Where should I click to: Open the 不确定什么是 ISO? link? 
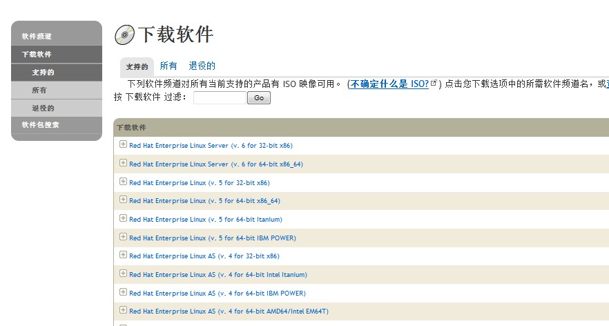pyautogui.click(x=389, y=84)
